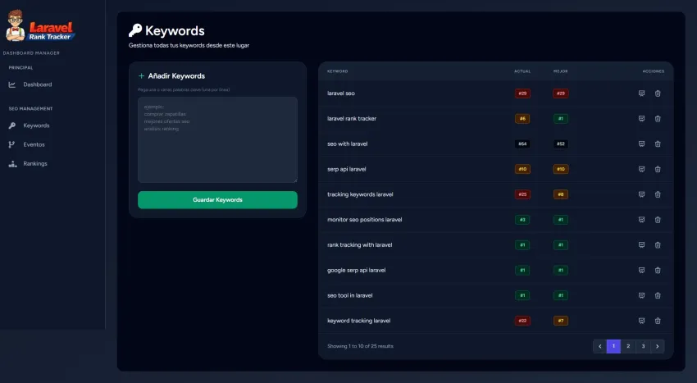Click the MEJOR column header

tap(561, 71)
